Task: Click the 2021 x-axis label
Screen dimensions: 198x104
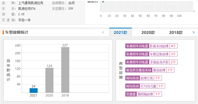Action: [33, 95]
